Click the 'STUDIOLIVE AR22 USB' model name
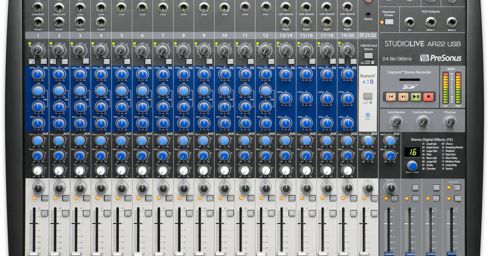 422,43
